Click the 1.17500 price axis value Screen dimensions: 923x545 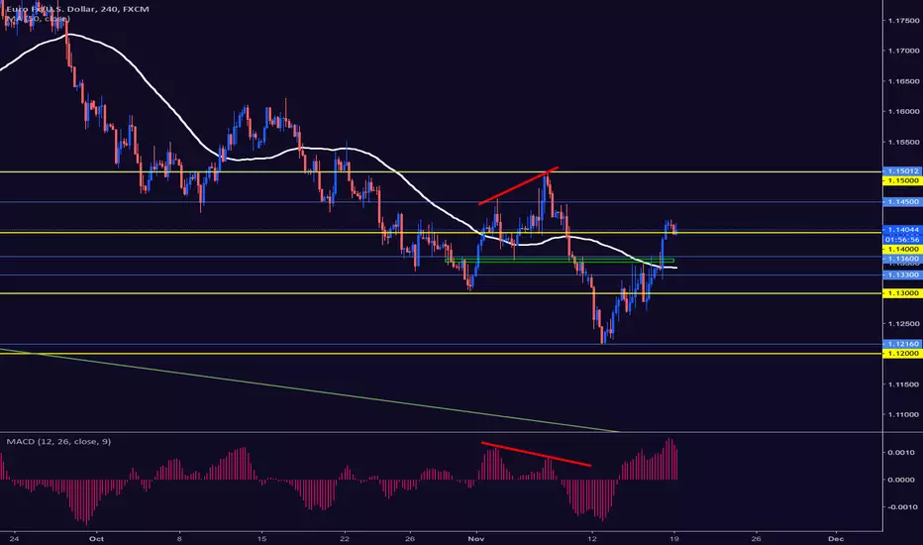click(x=903, y=21)
